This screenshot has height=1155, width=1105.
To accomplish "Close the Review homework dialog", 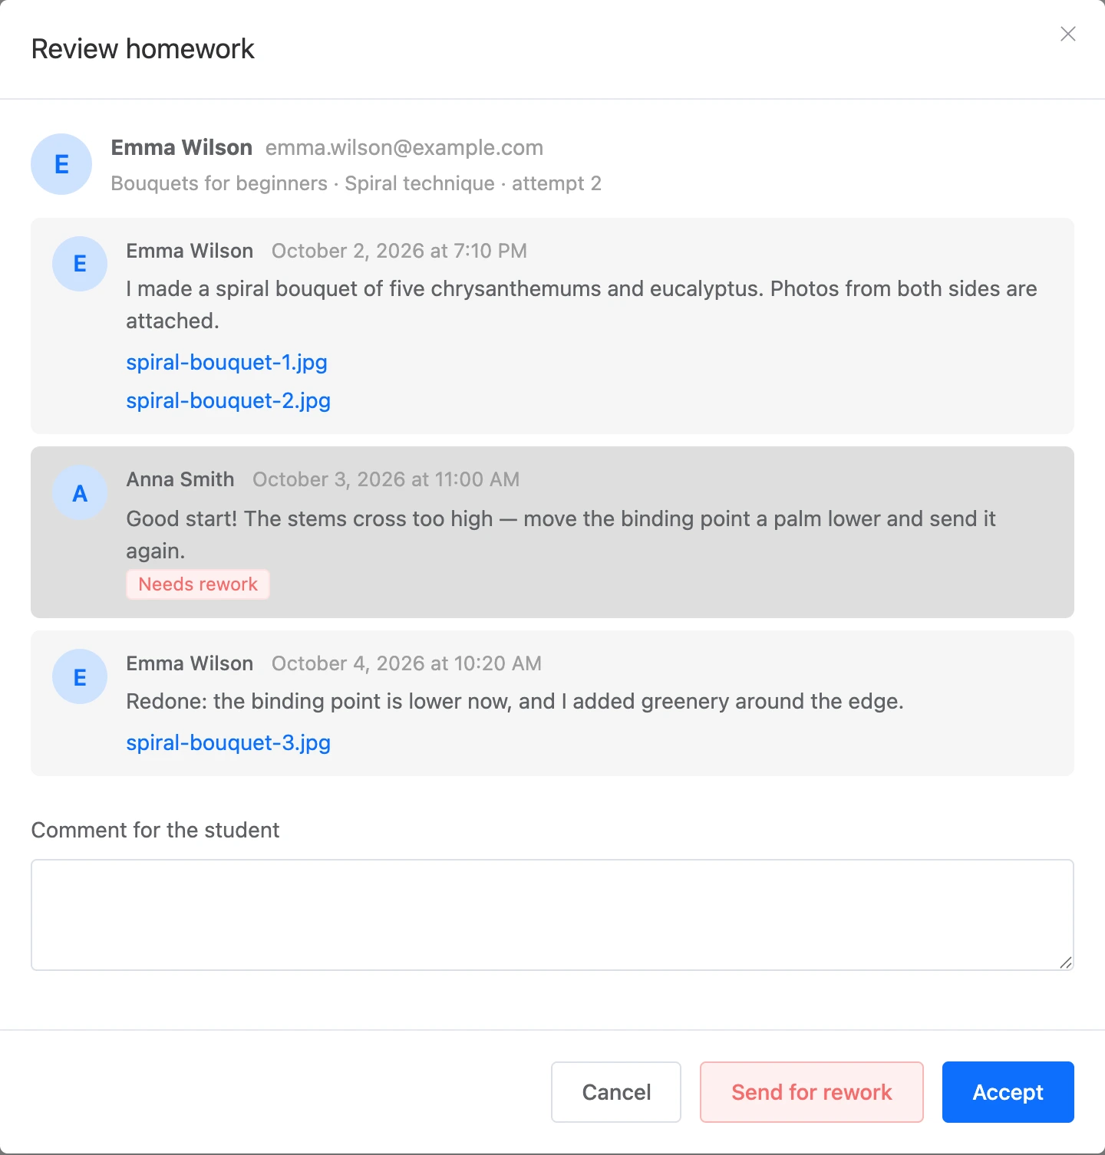I will pyautogui.click(x=1067, y=34).
